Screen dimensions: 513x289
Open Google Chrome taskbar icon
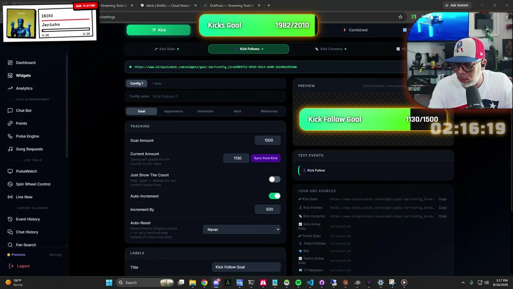[204, 283]
